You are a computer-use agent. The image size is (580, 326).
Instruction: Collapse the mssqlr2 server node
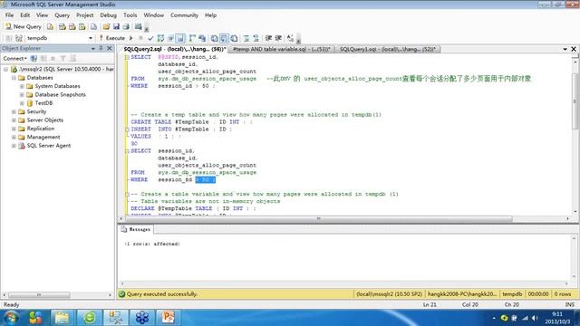point(5,69)
